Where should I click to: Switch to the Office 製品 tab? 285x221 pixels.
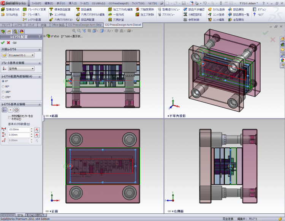click(x=58, y=25)
